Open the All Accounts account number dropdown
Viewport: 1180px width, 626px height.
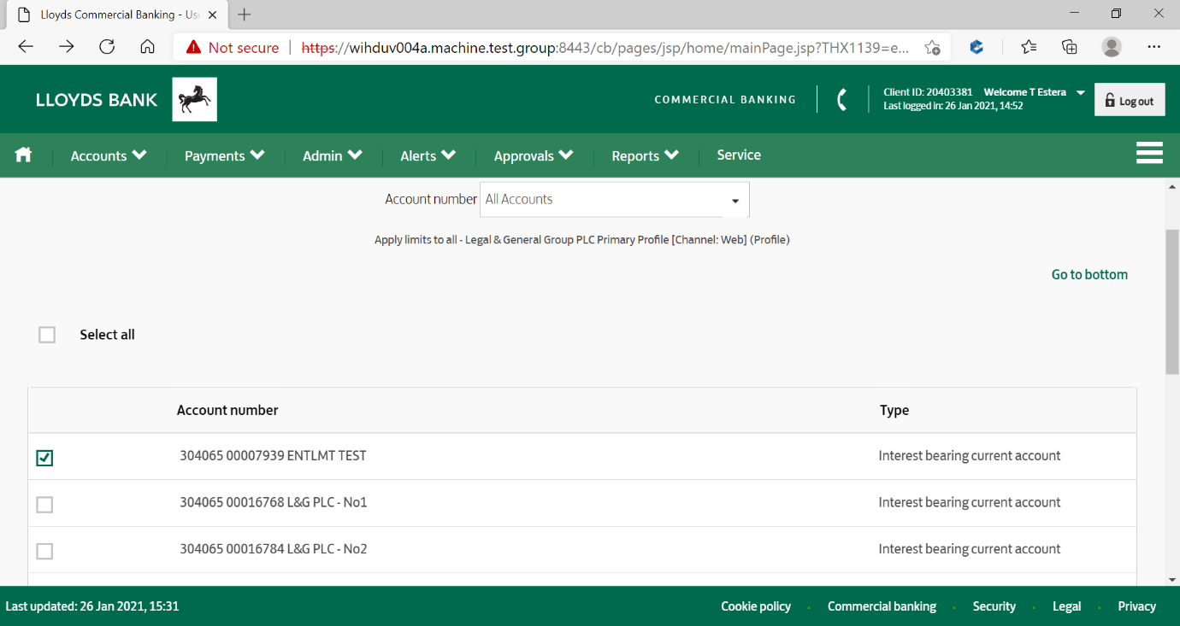pos(615,199)
